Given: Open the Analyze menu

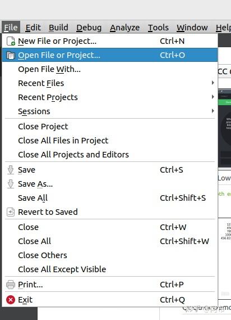Looking at the screenshot, I should click(x=125, y=28).
